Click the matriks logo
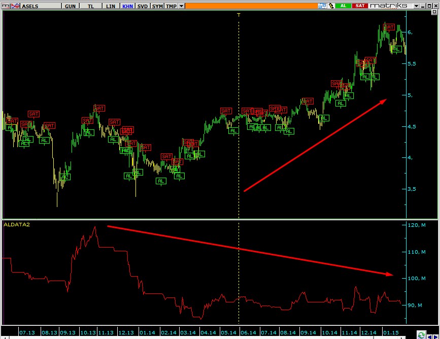This screenshot has width=440, height=339. (x=388, y=6)
